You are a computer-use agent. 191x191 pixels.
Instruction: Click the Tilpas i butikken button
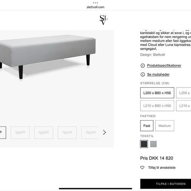[x=166, y=184]
